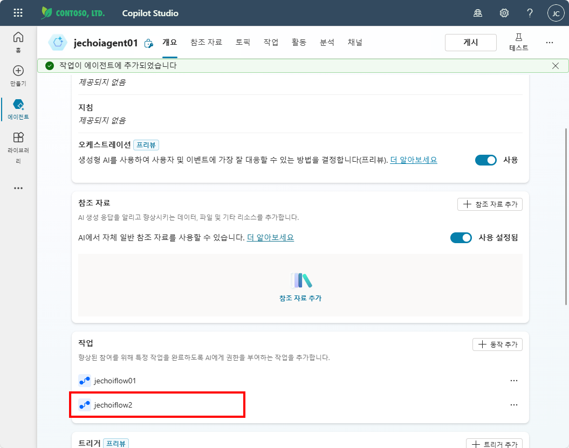Click the green success checkmark icon
Viewport: 569px width, 448px height.
(50, 66)
